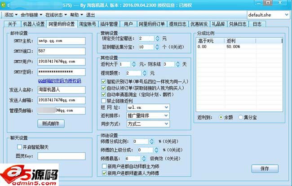Screen dimensions: 292x186
Task: Open the 在线状态 menu
Action: click(56, 15)
